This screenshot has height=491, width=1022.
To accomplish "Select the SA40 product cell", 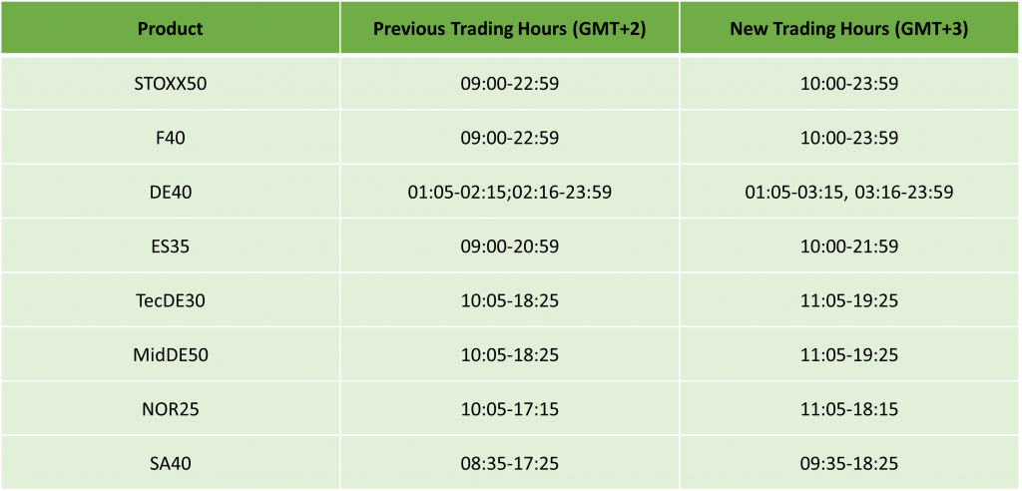I will pos(170,461).
